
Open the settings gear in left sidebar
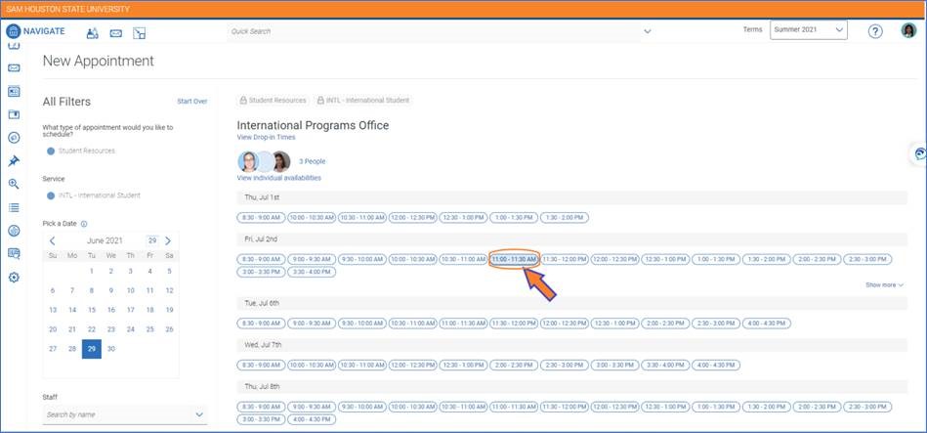pyautogui.click(x=14, y=278)
